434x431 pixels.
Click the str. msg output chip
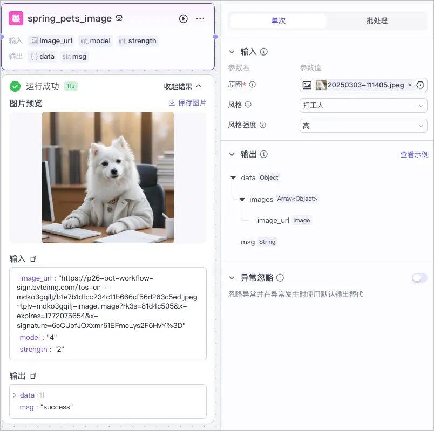74,57
